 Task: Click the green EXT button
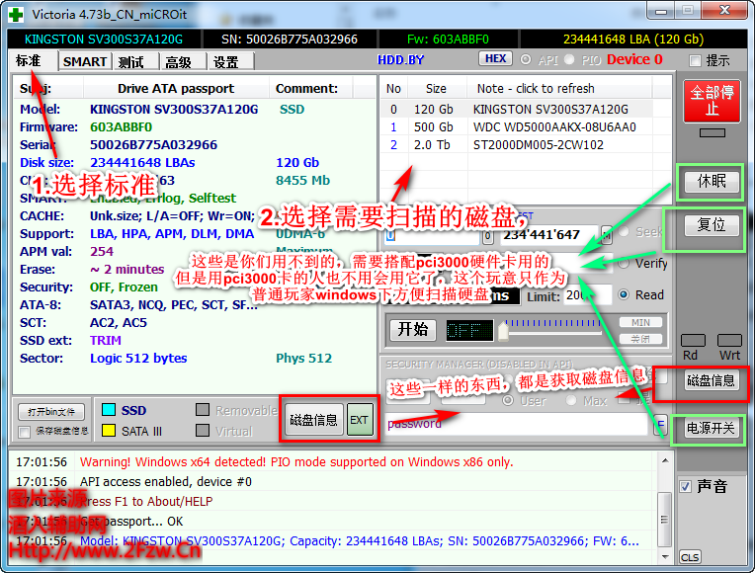coord(359,420)
